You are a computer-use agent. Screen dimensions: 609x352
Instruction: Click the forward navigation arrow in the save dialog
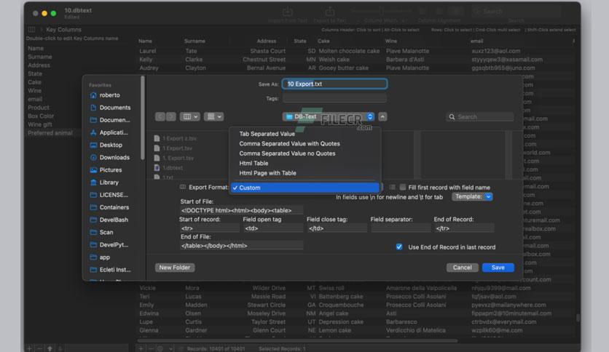tap(170, 116)
